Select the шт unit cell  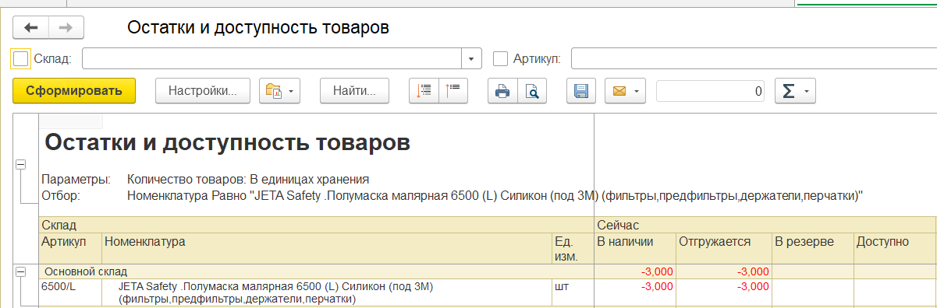(573, 292)
